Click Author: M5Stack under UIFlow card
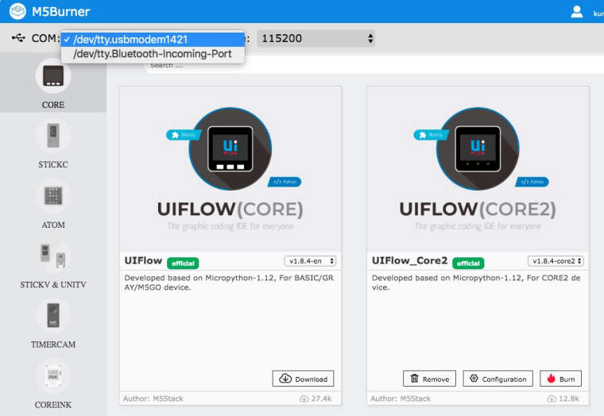604x416 pixels. pyautogui.click(x=153, y=399)
